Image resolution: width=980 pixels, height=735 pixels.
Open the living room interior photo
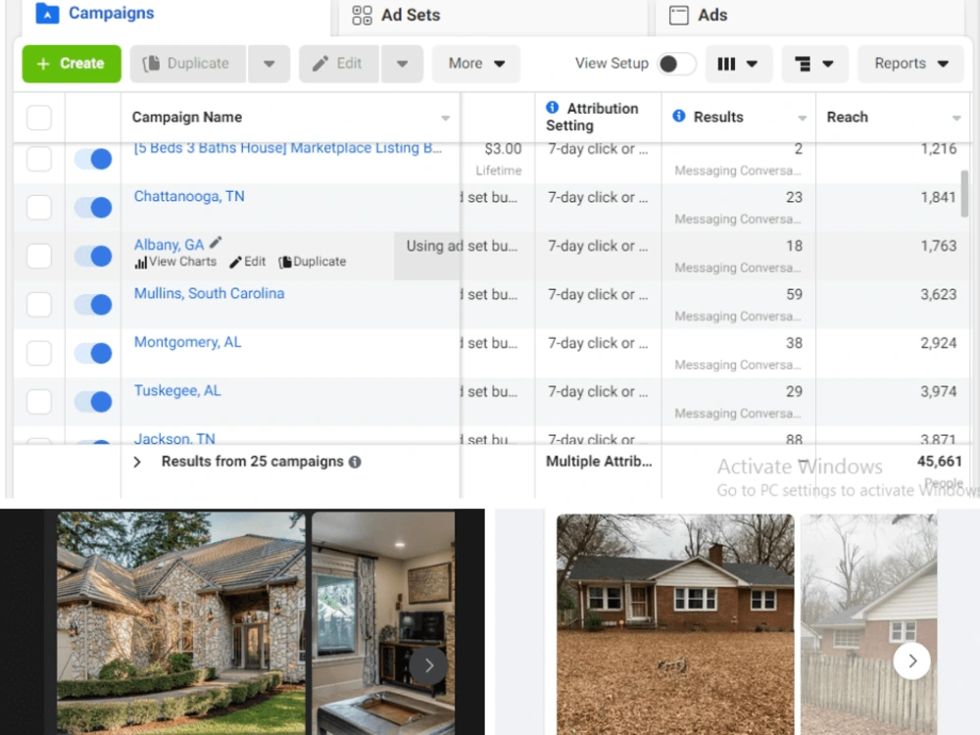[383, 623]
